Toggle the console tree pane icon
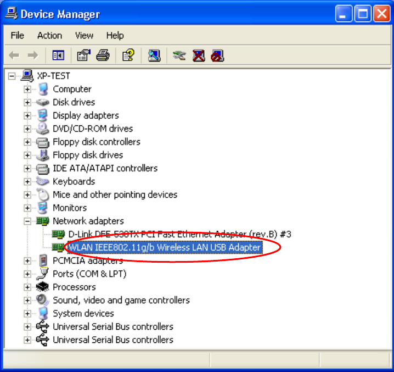Image resolution: width=394 pixels, height=372 pixels. click(58, 55)
